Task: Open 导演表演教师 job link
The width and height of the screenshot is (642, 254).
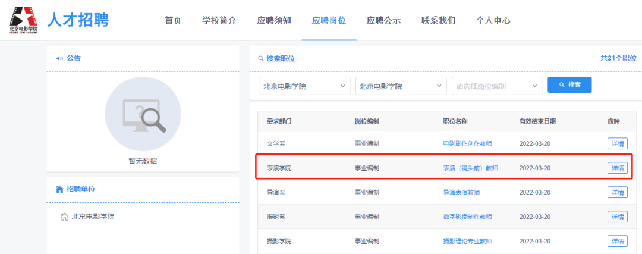Action: (x=461, y=192)
